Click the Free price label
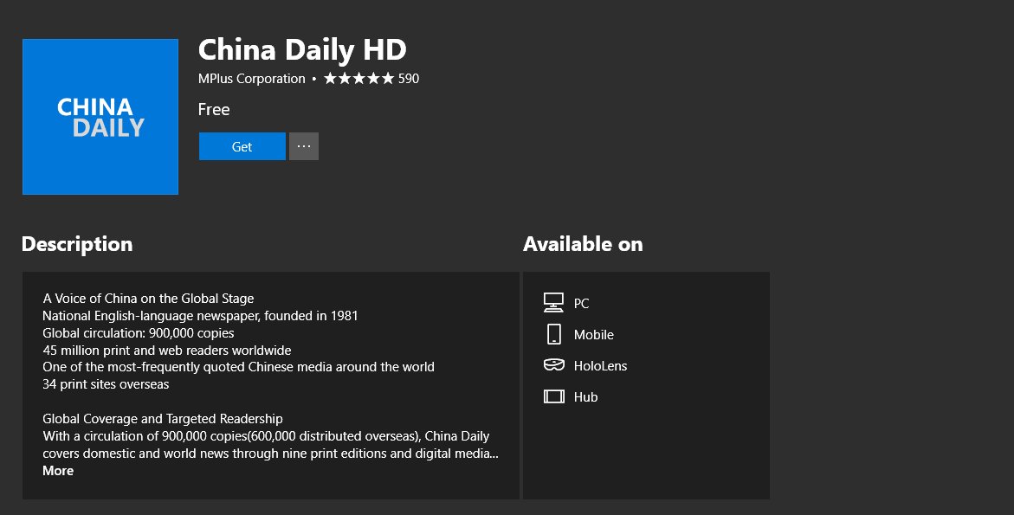 [214, 109]
